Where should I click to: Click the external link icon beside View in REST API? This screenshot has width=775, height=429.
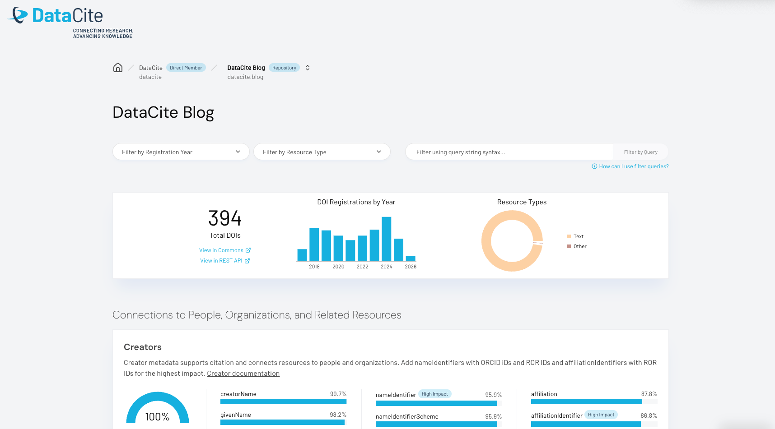point(247,260)
